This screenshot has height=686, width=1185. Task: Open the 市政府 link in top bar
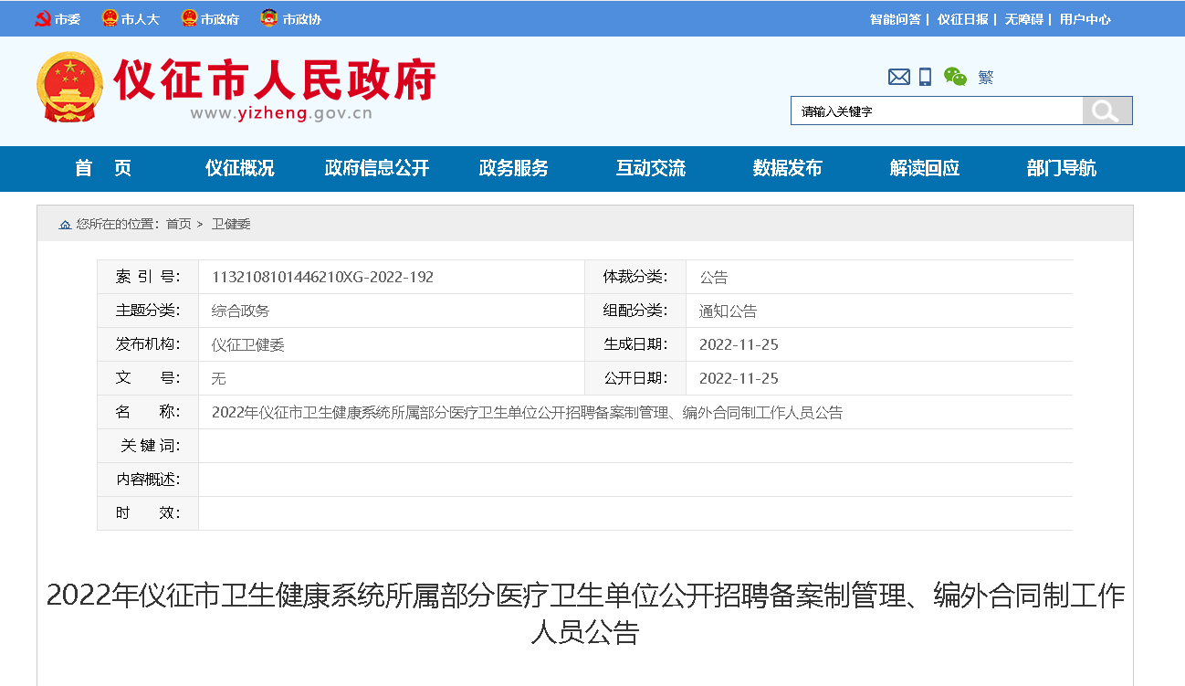coord(220,19)
